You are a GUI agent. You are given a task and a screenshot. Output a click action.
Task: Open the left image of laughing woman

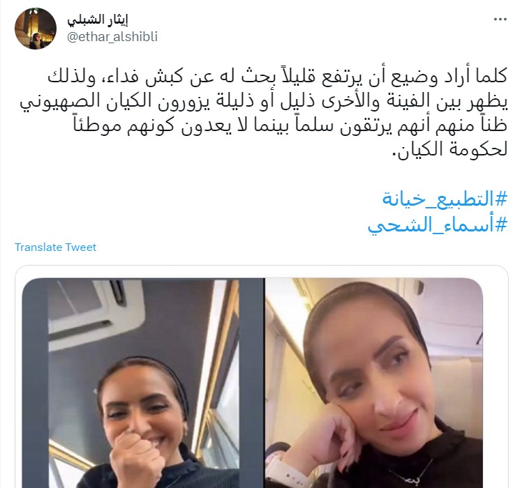144,383
